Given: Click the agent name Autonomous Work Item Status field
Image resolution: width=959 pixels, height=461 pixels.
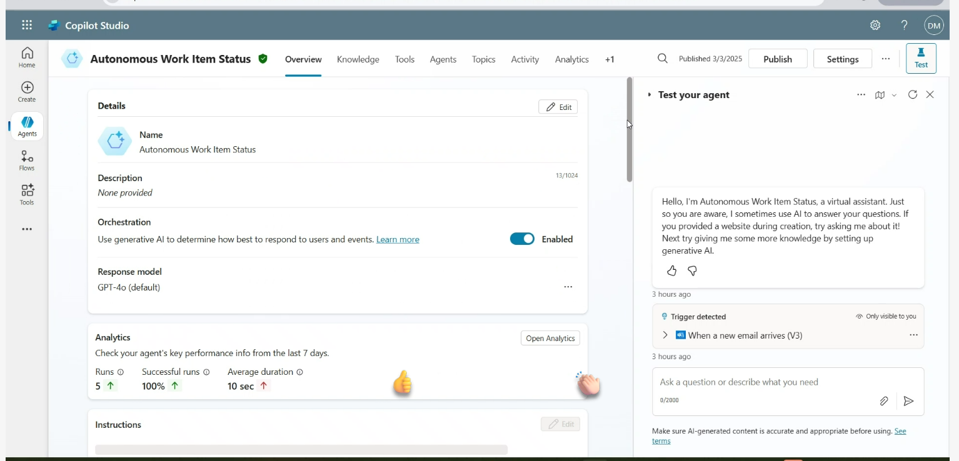Looking at the screenshot, I should tap(198, 149).
